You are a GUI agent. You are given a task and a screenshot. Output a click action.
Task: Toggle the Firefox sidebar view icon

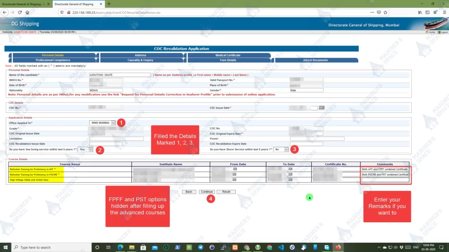427,12
